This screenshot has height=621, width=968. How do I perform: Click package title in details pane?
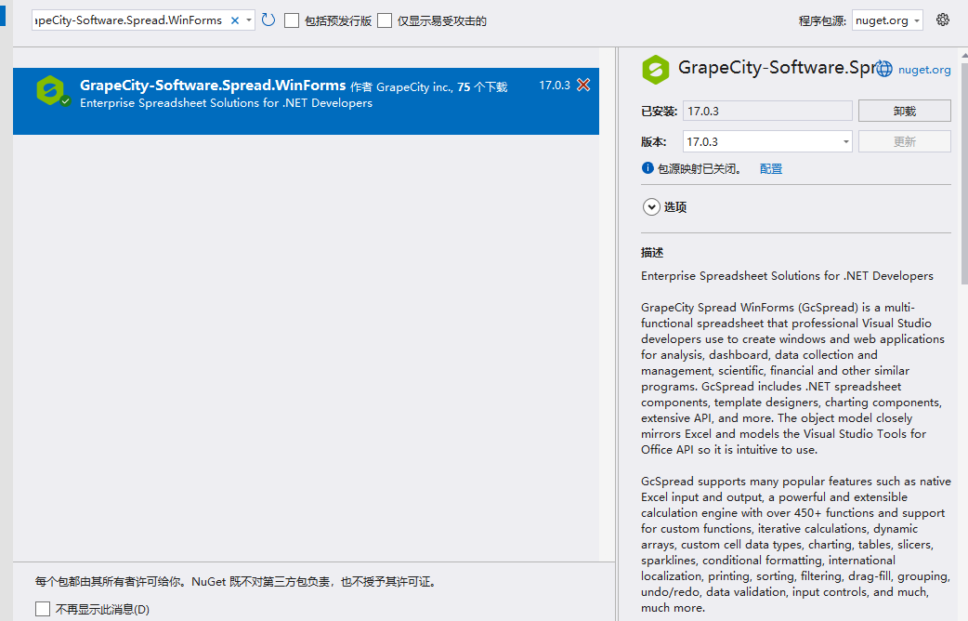[777, 67]
